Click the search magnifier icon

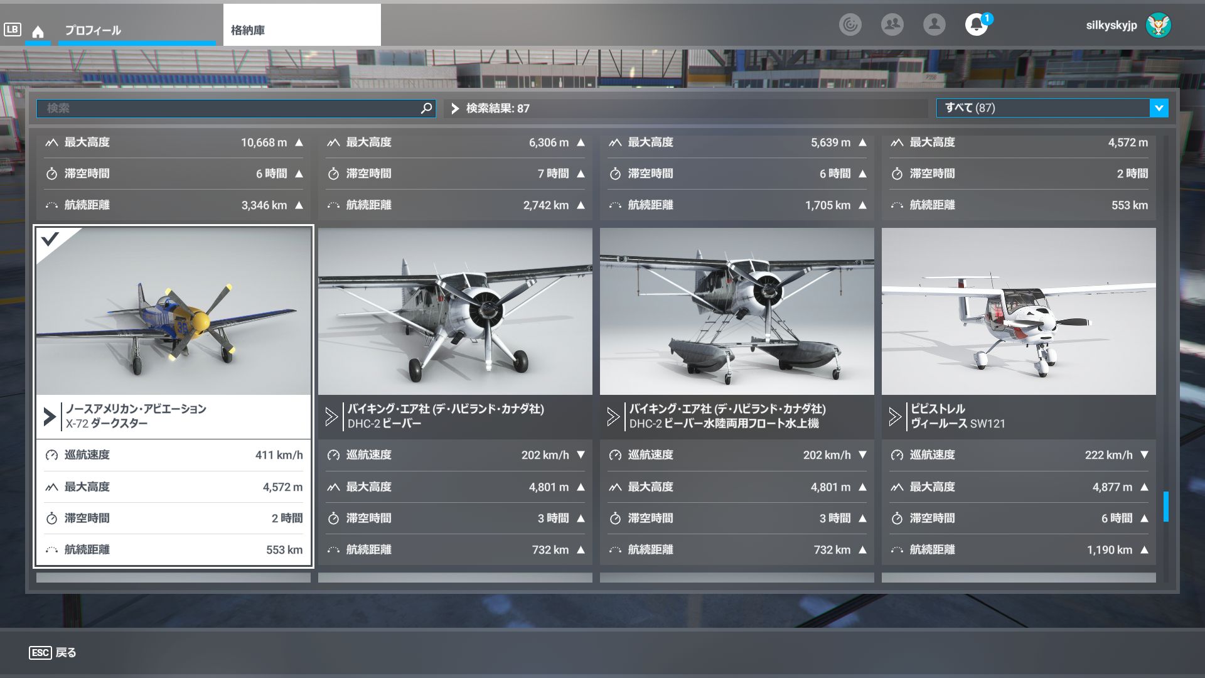click(426, 108)
